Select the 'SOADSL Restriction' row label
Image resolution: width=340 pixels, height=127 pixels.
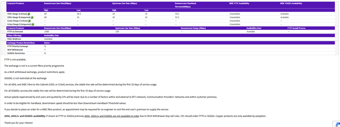(16, 53)
